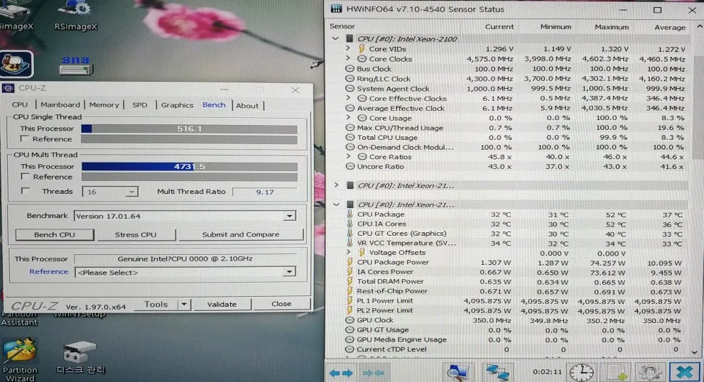Switch to About tab
704x382 pixels.
coord(247,106)
